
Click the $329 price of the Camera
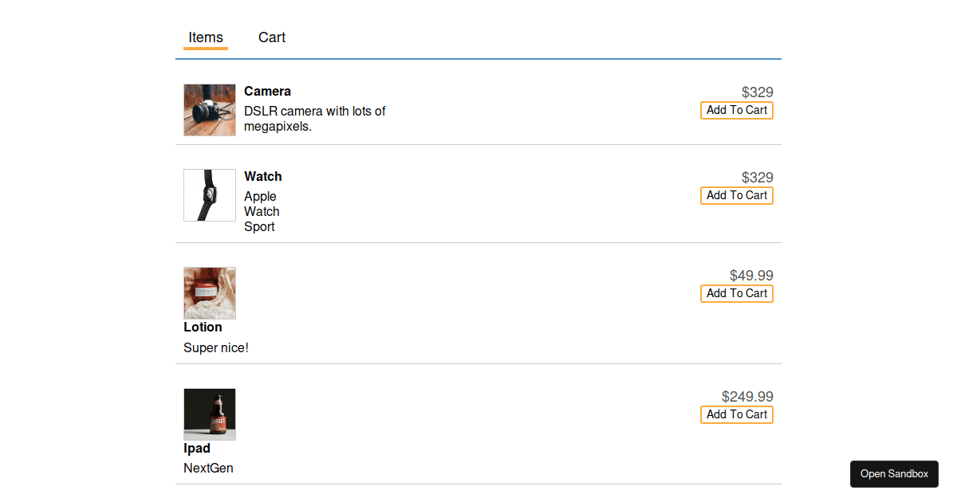(x=757, y=92)
